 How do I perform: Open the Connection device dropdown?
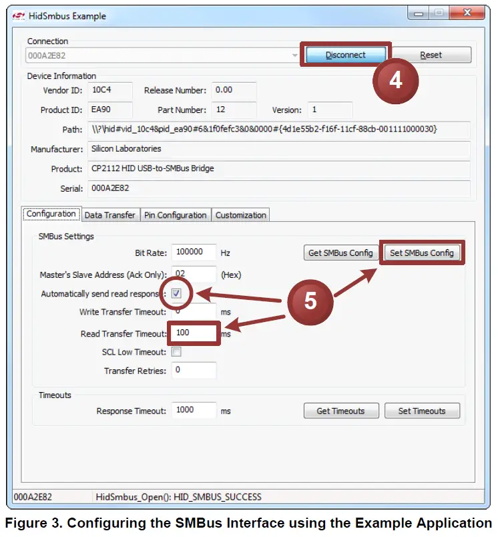pyautogui.click(x=162, y=55)
